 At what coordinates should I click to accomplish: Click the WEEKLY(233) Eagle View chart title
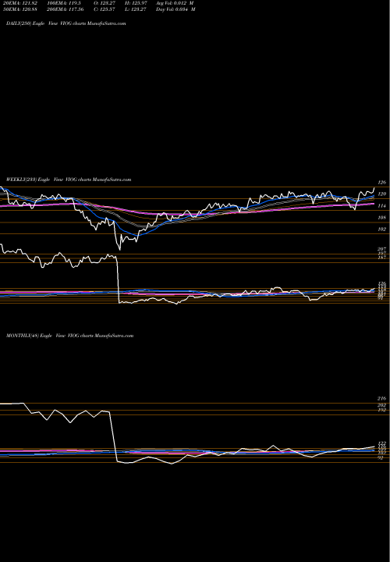[69, 180]
